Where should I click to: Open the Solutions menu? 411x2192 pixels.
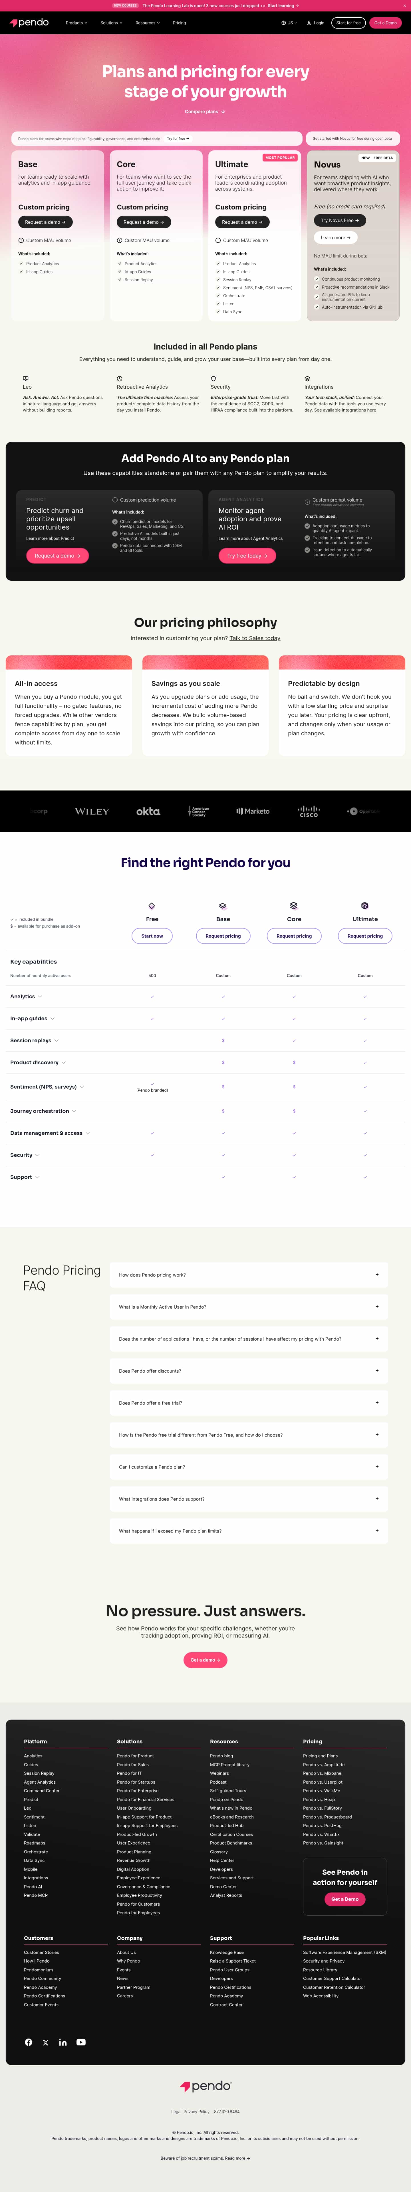pyautogui.click(x=111, y=23)
